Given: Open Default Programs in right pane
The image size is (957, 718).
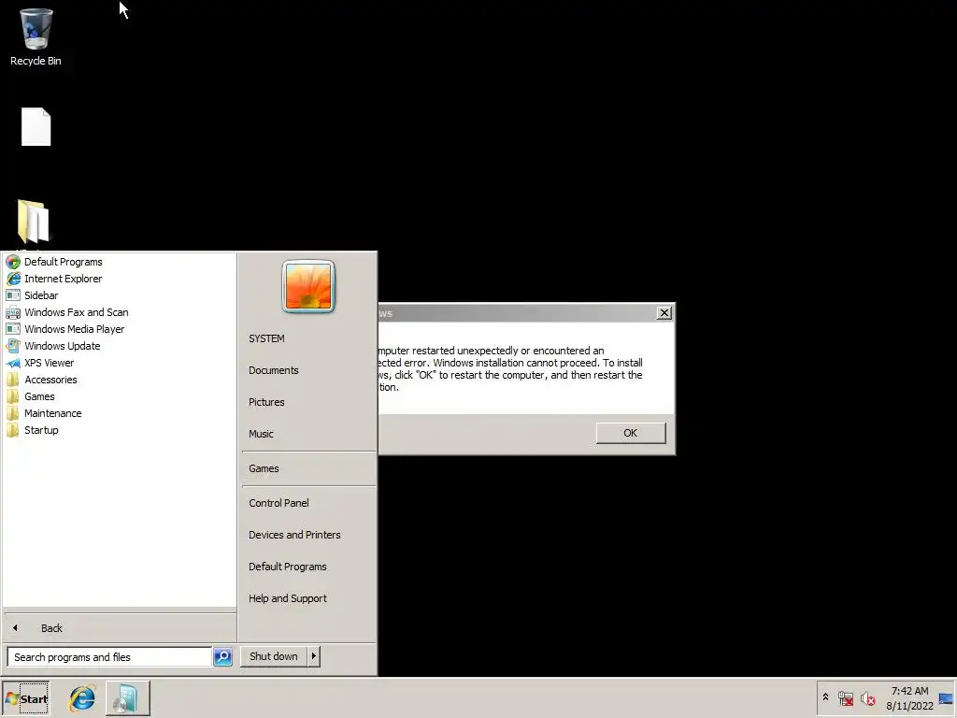Looking at the screenshot, I should pos(288,567).
